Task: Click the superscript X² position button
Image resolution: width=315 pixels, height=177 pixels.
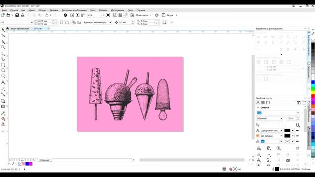Action: coord(268,148)
